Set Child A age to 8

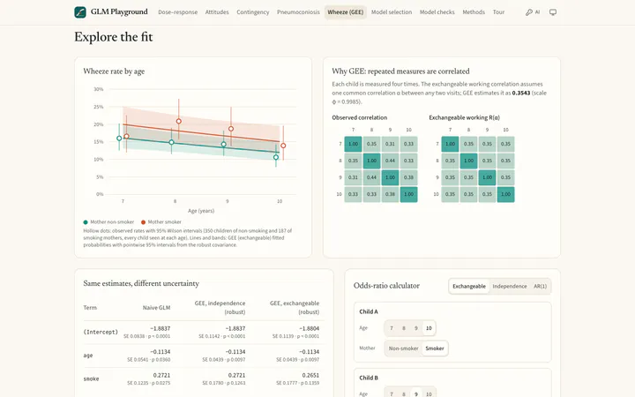coord(404,328)
